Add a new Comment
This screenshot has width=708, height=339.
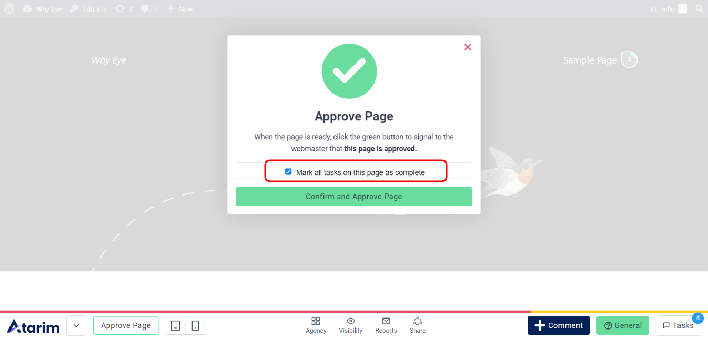559,325
